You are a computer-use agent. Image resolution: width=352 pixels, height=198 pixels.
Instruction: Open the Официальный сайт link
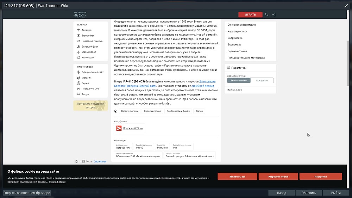(x=93, y=72)
